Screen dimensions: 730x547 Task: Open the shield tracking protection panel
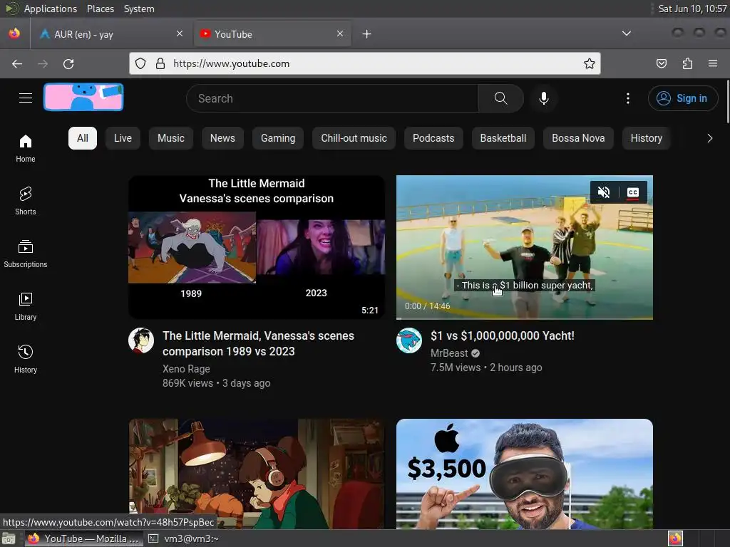[x=140, y=63]
